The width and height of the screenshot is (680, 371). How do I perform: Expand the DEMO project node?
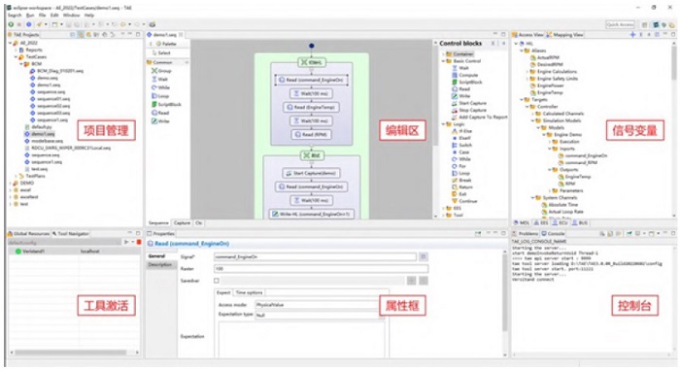click(x=11, y=183)
